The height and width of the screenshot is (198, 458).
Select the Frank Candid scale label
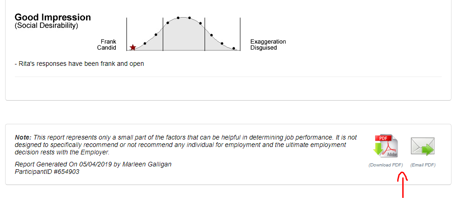click(x=106, y=45)
